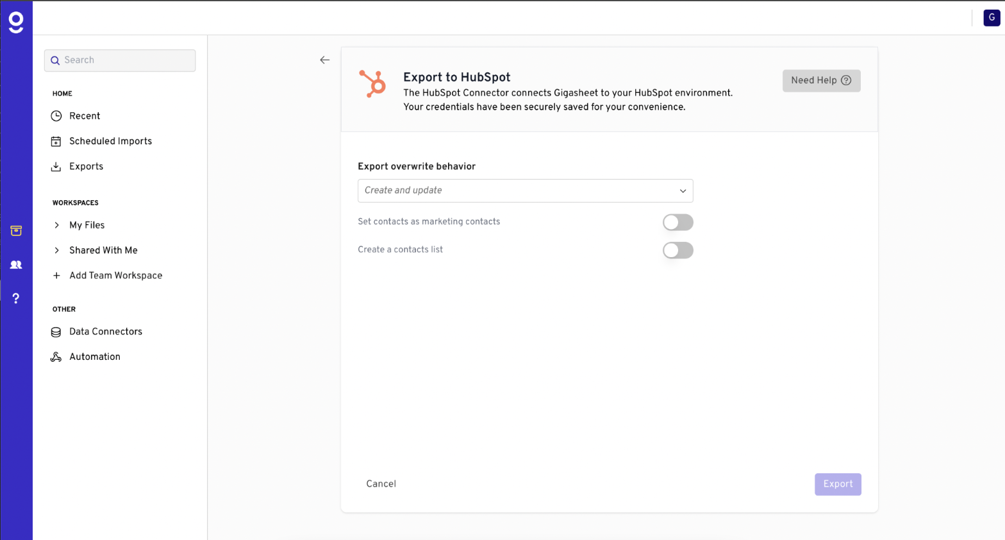
Task: Go back with the left arrow icon
Action: click(x=325, y=60)
